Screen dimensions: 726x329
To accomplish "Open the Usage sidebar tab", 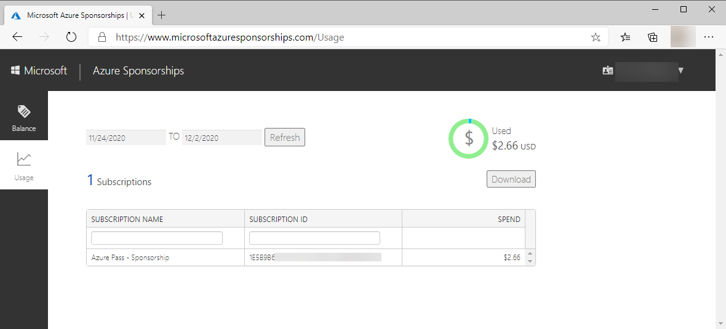I will point(23,165).
